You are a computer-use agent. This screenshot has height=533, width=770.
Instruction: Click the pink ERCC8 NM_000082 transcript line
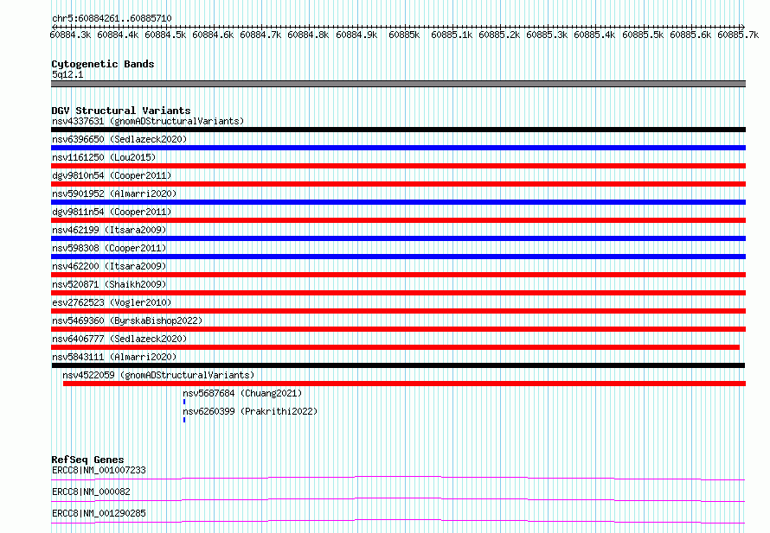pos(398,499)
